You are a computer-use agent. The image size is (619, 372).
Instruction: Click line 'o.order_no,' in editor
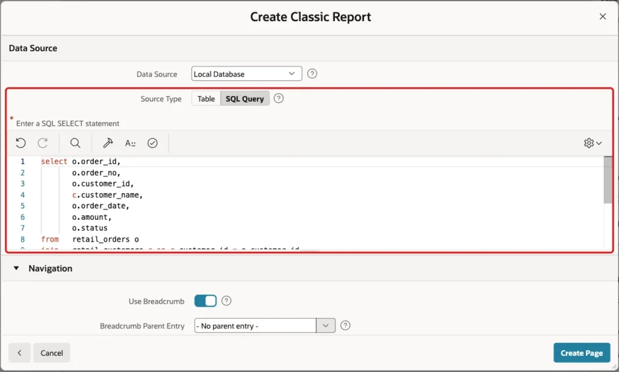click(96, 173)
